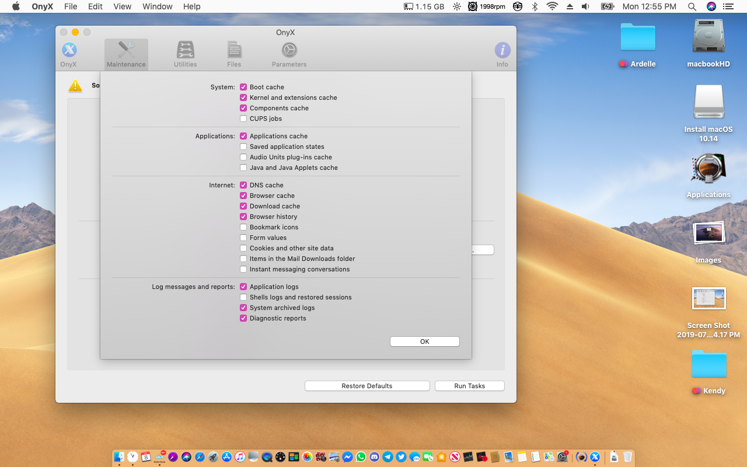Open the clock in the menu bar
The image size is (747, 467).
point(650,6)
